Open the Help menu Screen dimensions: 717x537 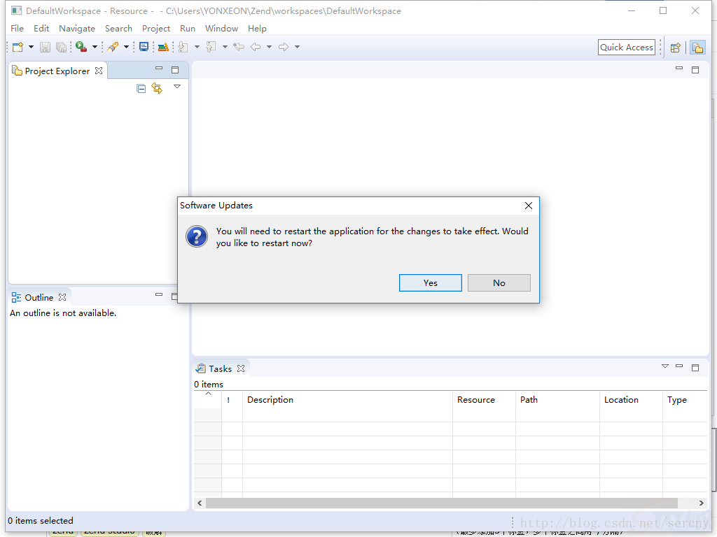[257, 28]
